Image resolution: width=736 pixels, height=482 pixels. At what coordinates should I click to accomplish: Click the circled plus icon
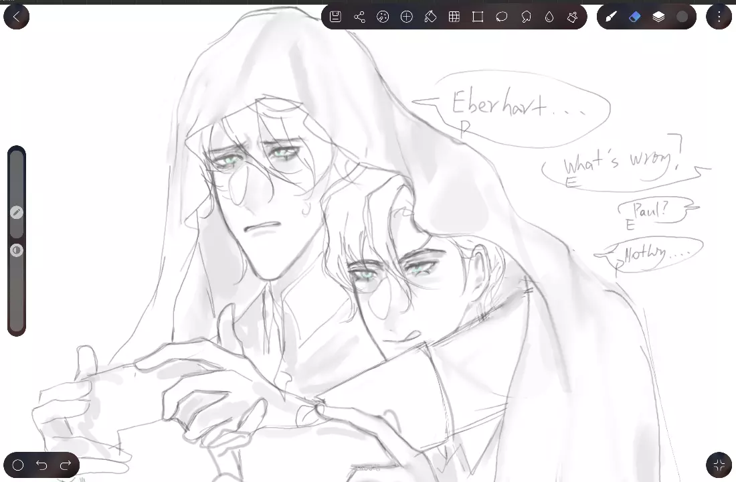[x=407, y=17]
